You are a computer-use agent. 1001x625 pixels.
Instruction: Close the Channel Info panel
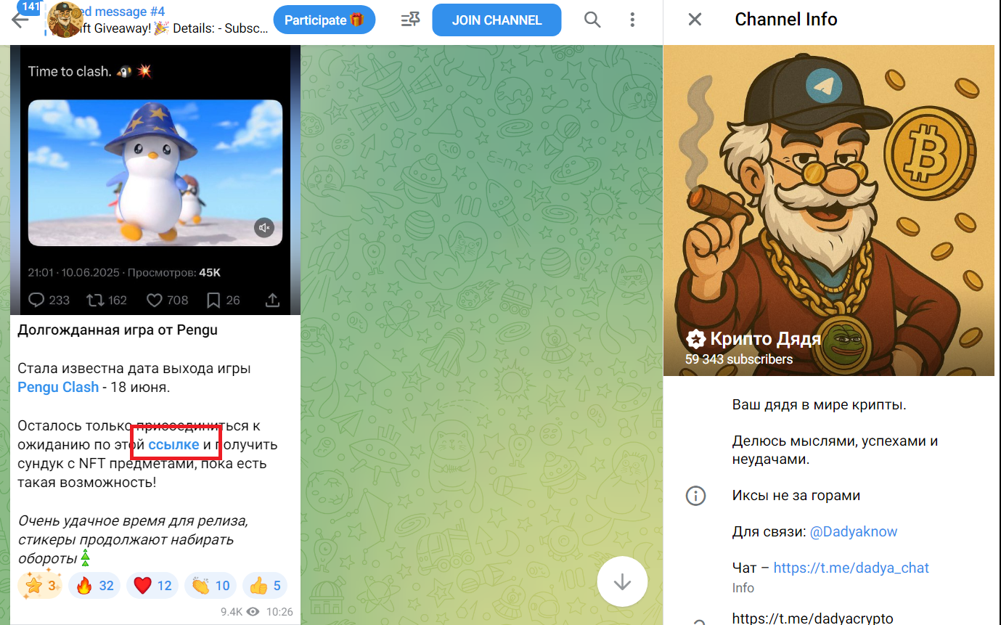[695, 20]
